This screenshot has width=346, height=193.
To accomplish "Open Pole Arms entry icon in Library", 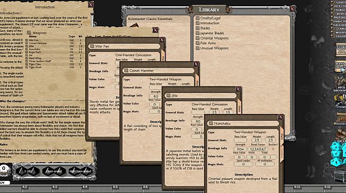I will point(198,43).
